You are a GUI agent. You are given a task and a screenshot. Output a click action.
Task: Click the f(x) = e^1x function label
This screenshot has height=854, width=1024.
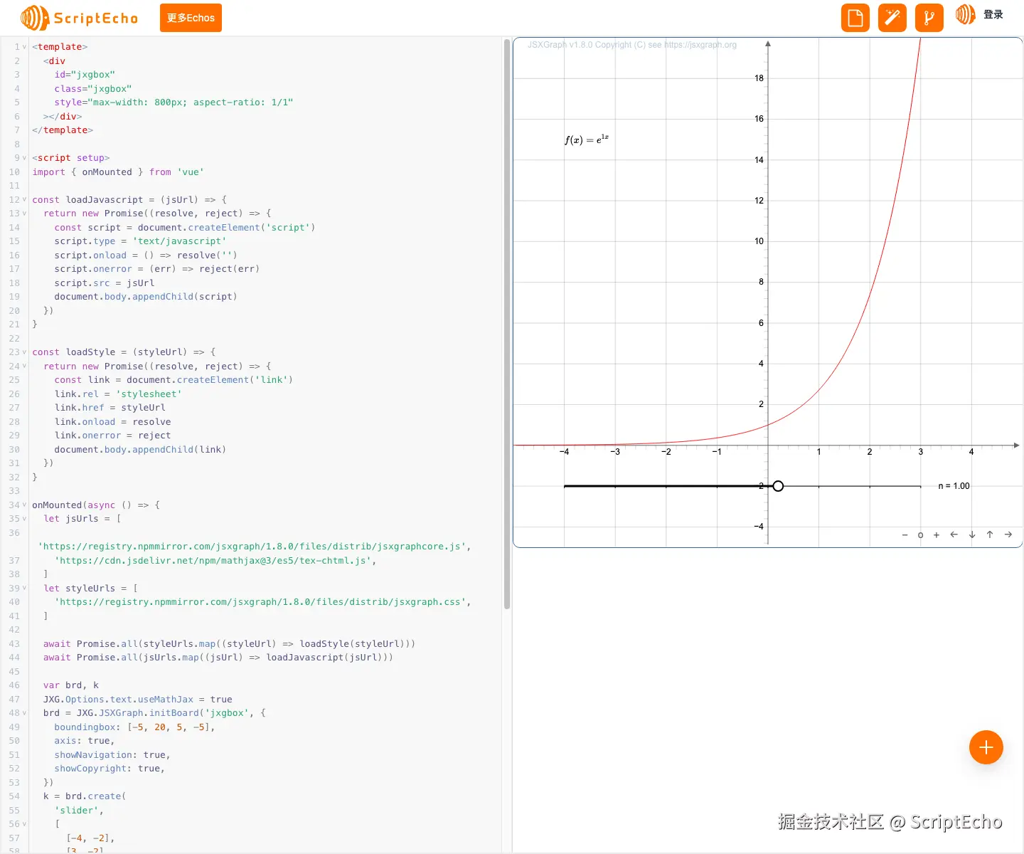coord(587,139)
